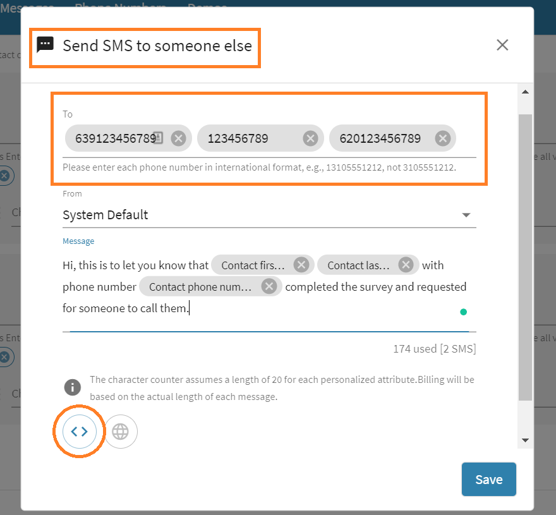Save the SMS configuration
The image size is (556, 515).
point(488,479)
